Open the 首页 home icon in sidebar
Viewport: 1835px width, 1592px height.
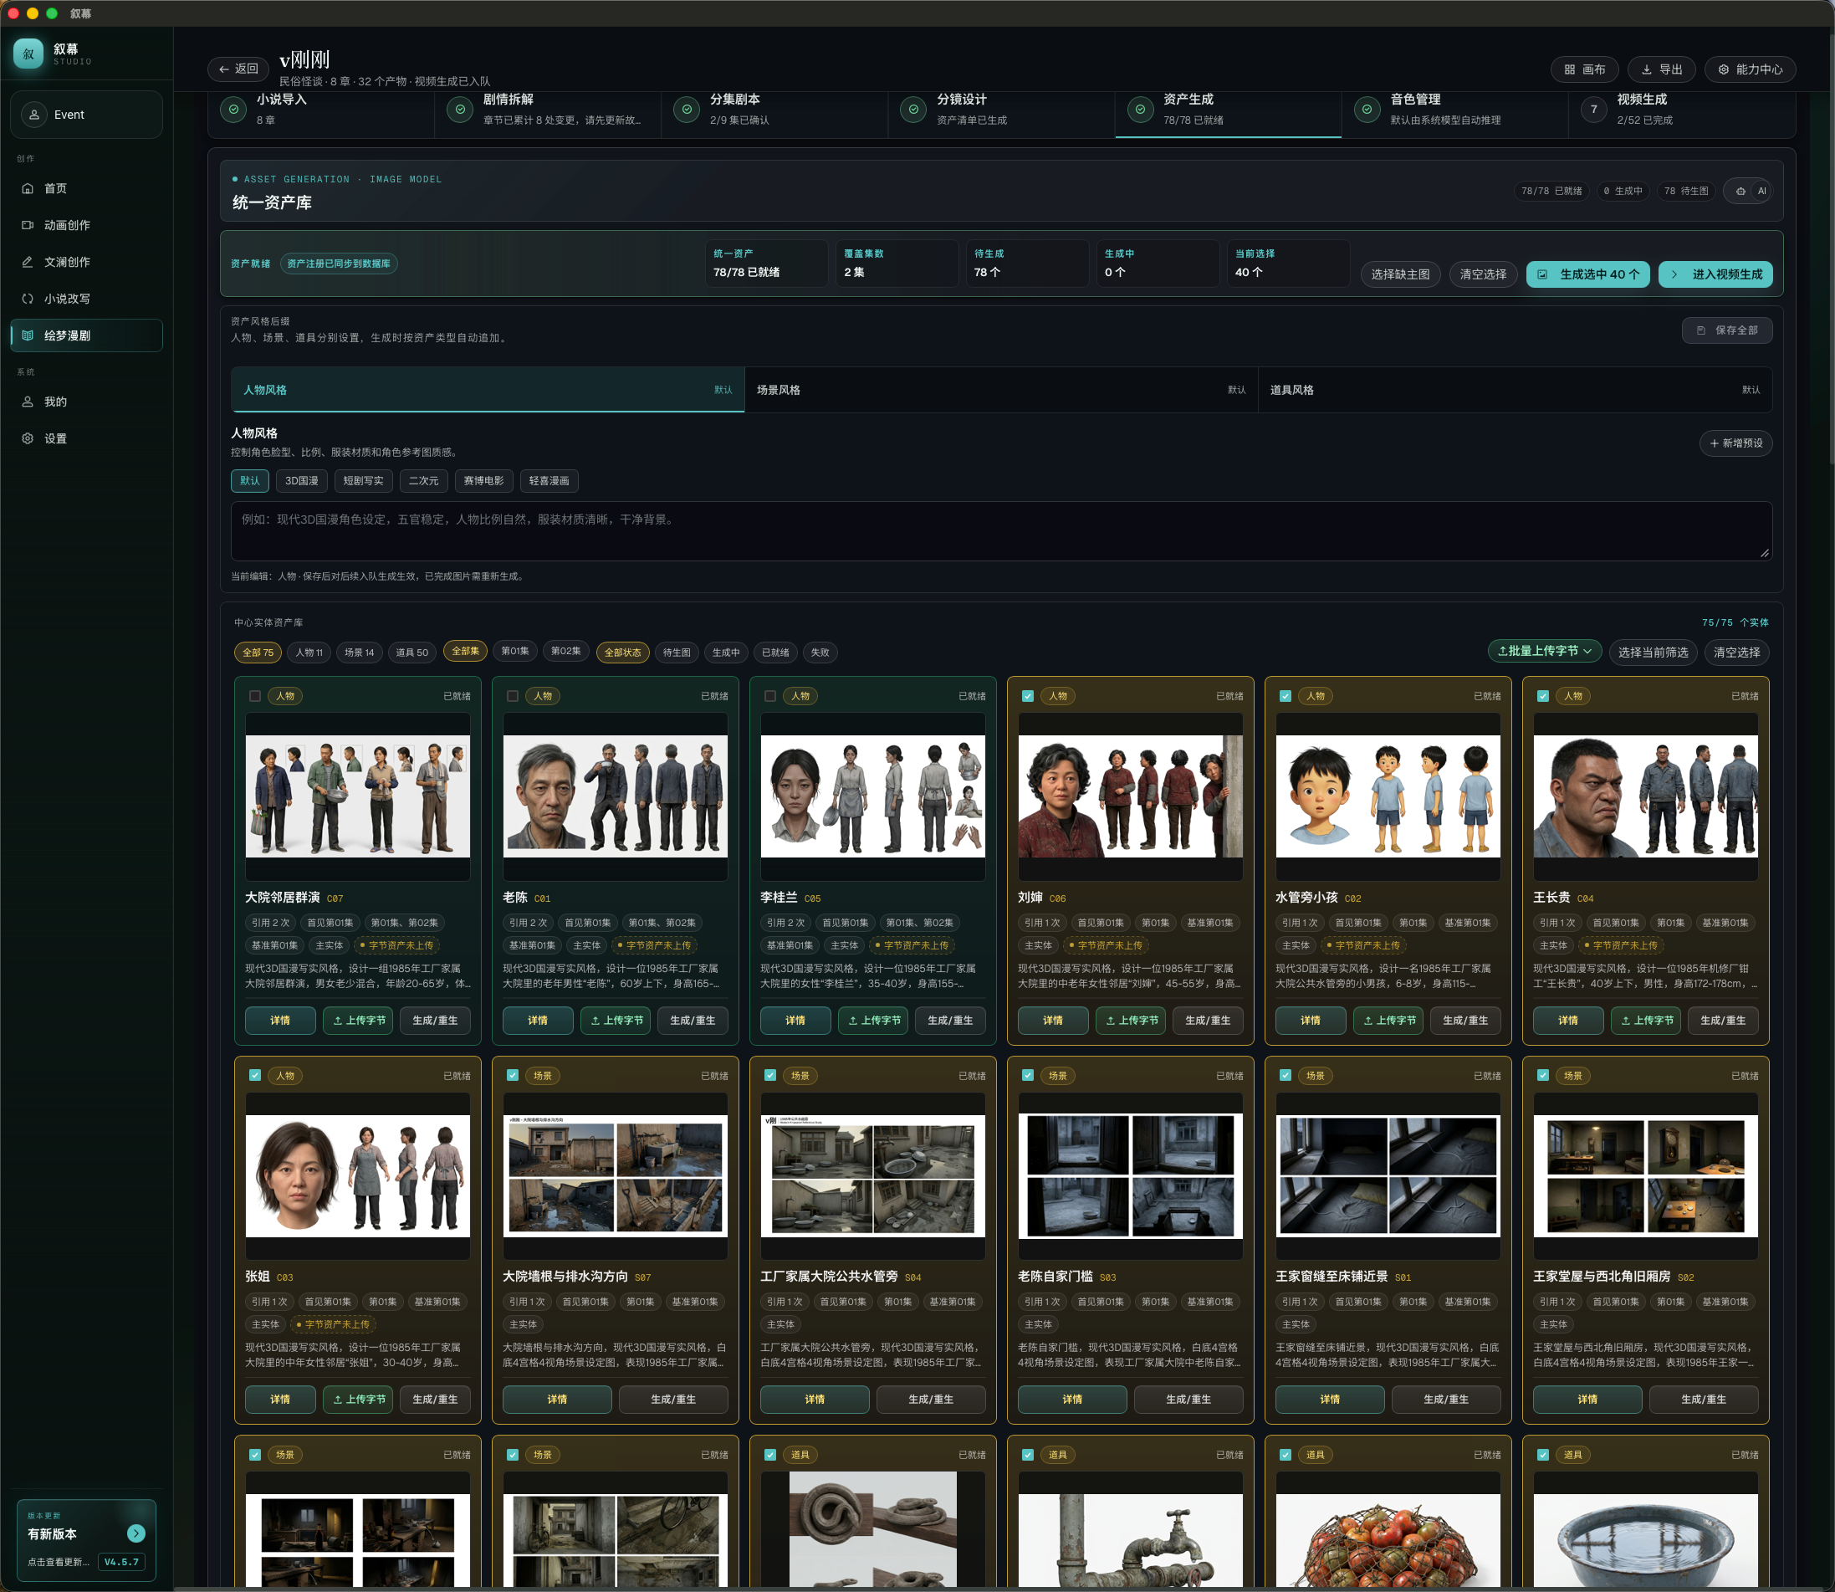pyautogui.click(x=28, y=188)
